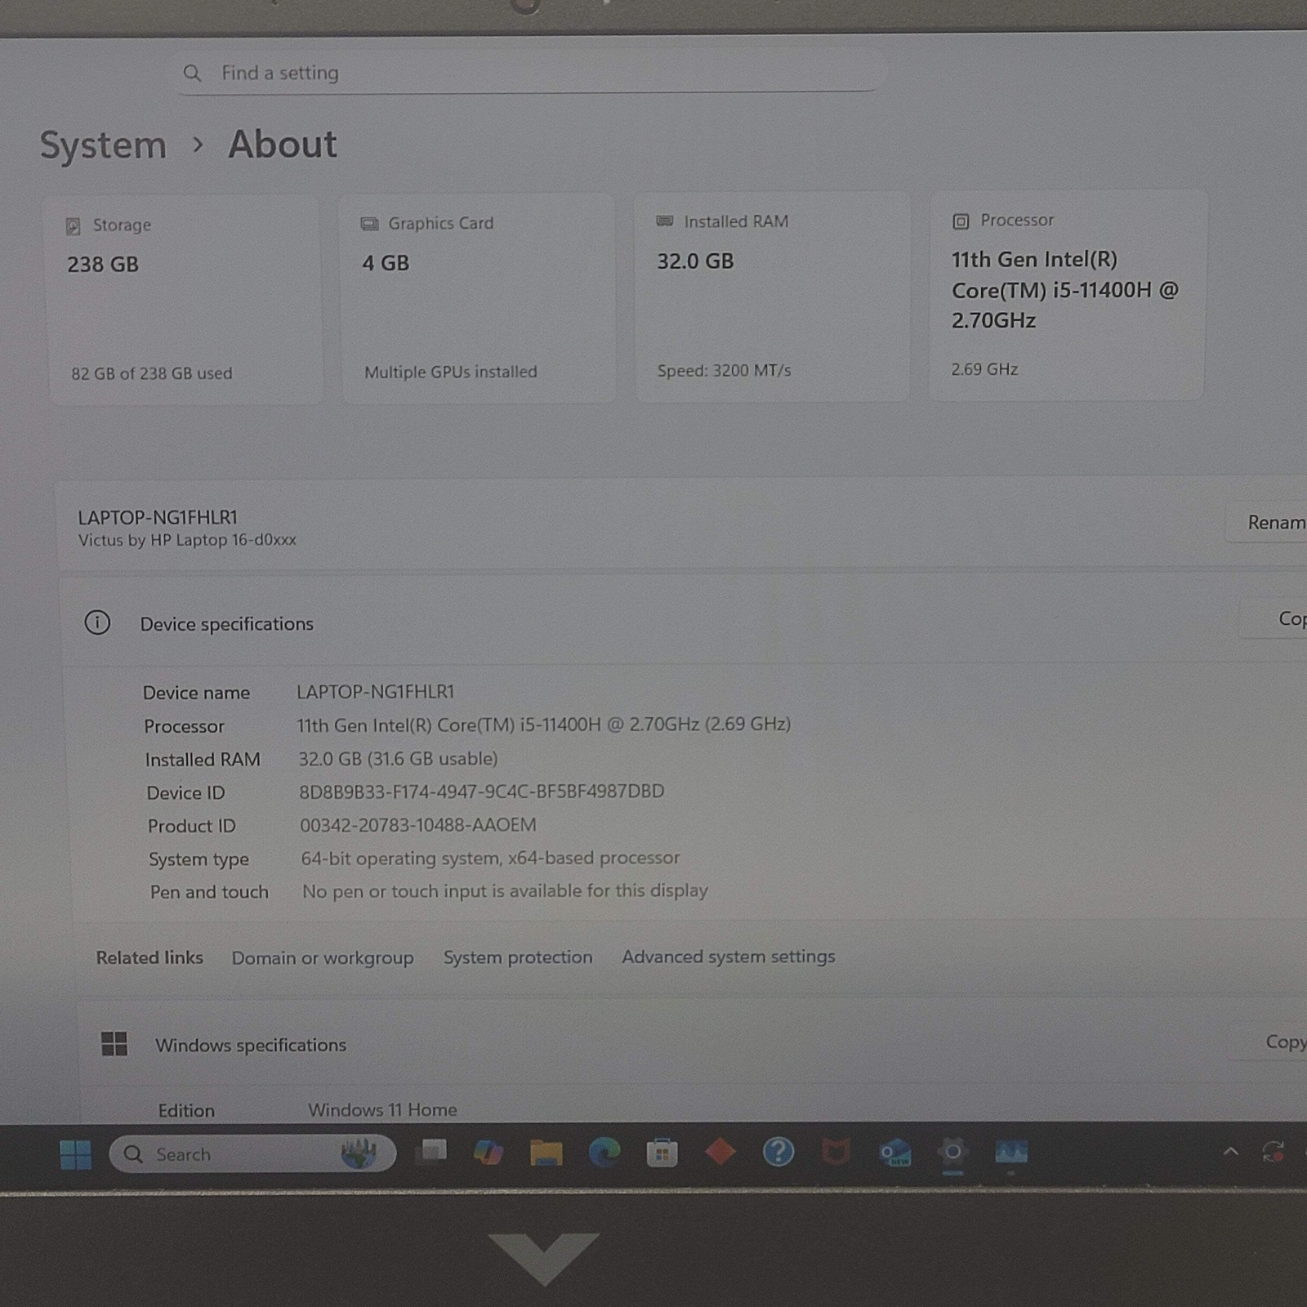Click '82 GB of 238 GB used' text
Image resolution: width=1307 pixels, height=1307 pixels.
click(x=152, y=373)
